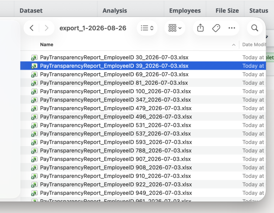Click Excel icon of EmployeeID 81 file
The width and height of the screenshot is (274, 213).
pos(34,83)
